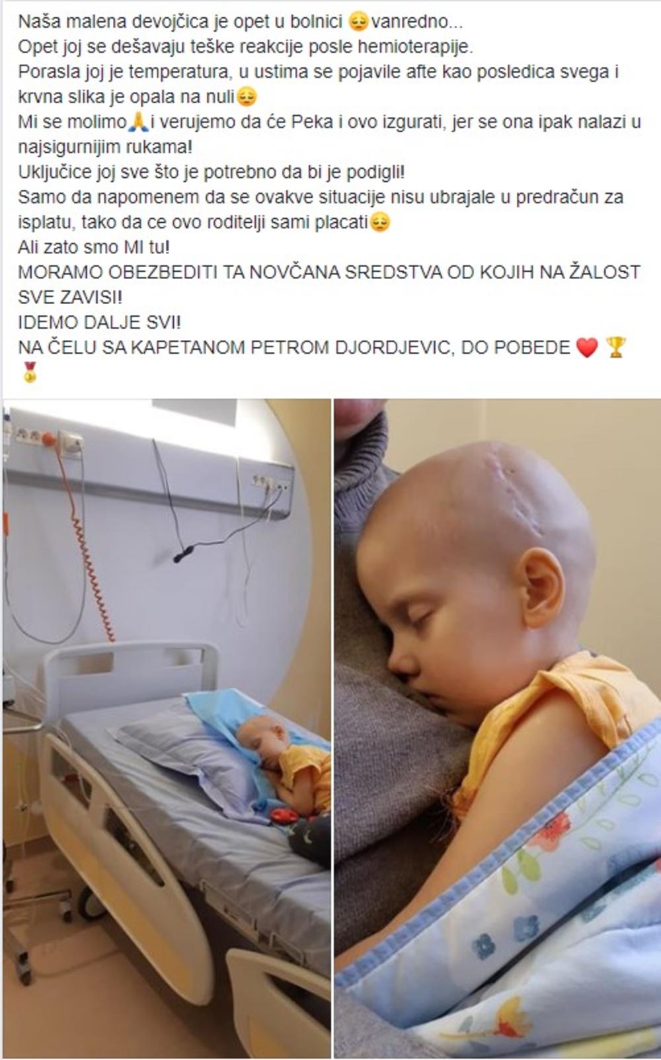Select the trophy emoji in the last line
661x1060 pixels.
(x=615, y=347)
